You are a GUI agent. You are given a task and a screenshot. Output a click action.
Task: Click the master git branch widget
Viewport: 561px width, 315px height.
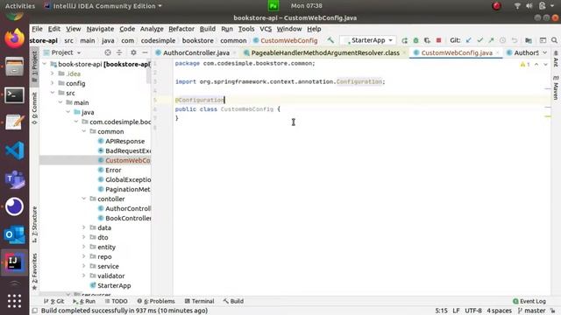532,311
